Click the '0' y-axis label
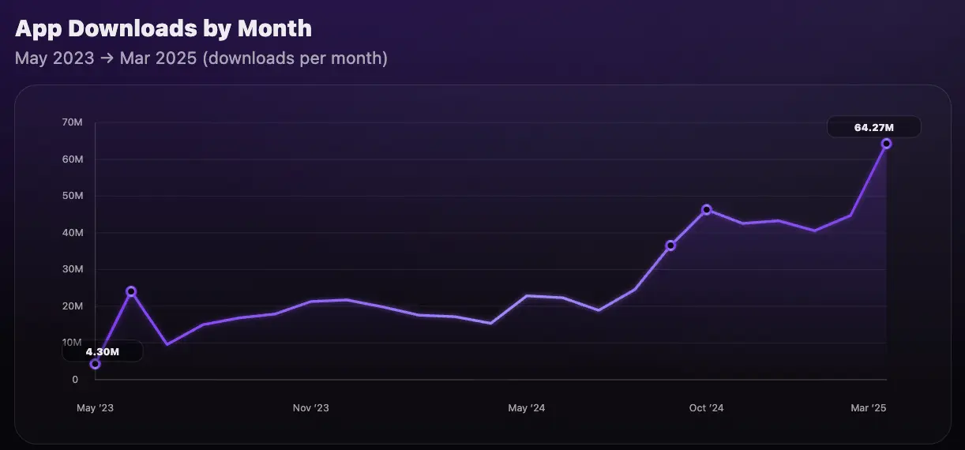This screenshot has height=450, width=965. point(75,380)
